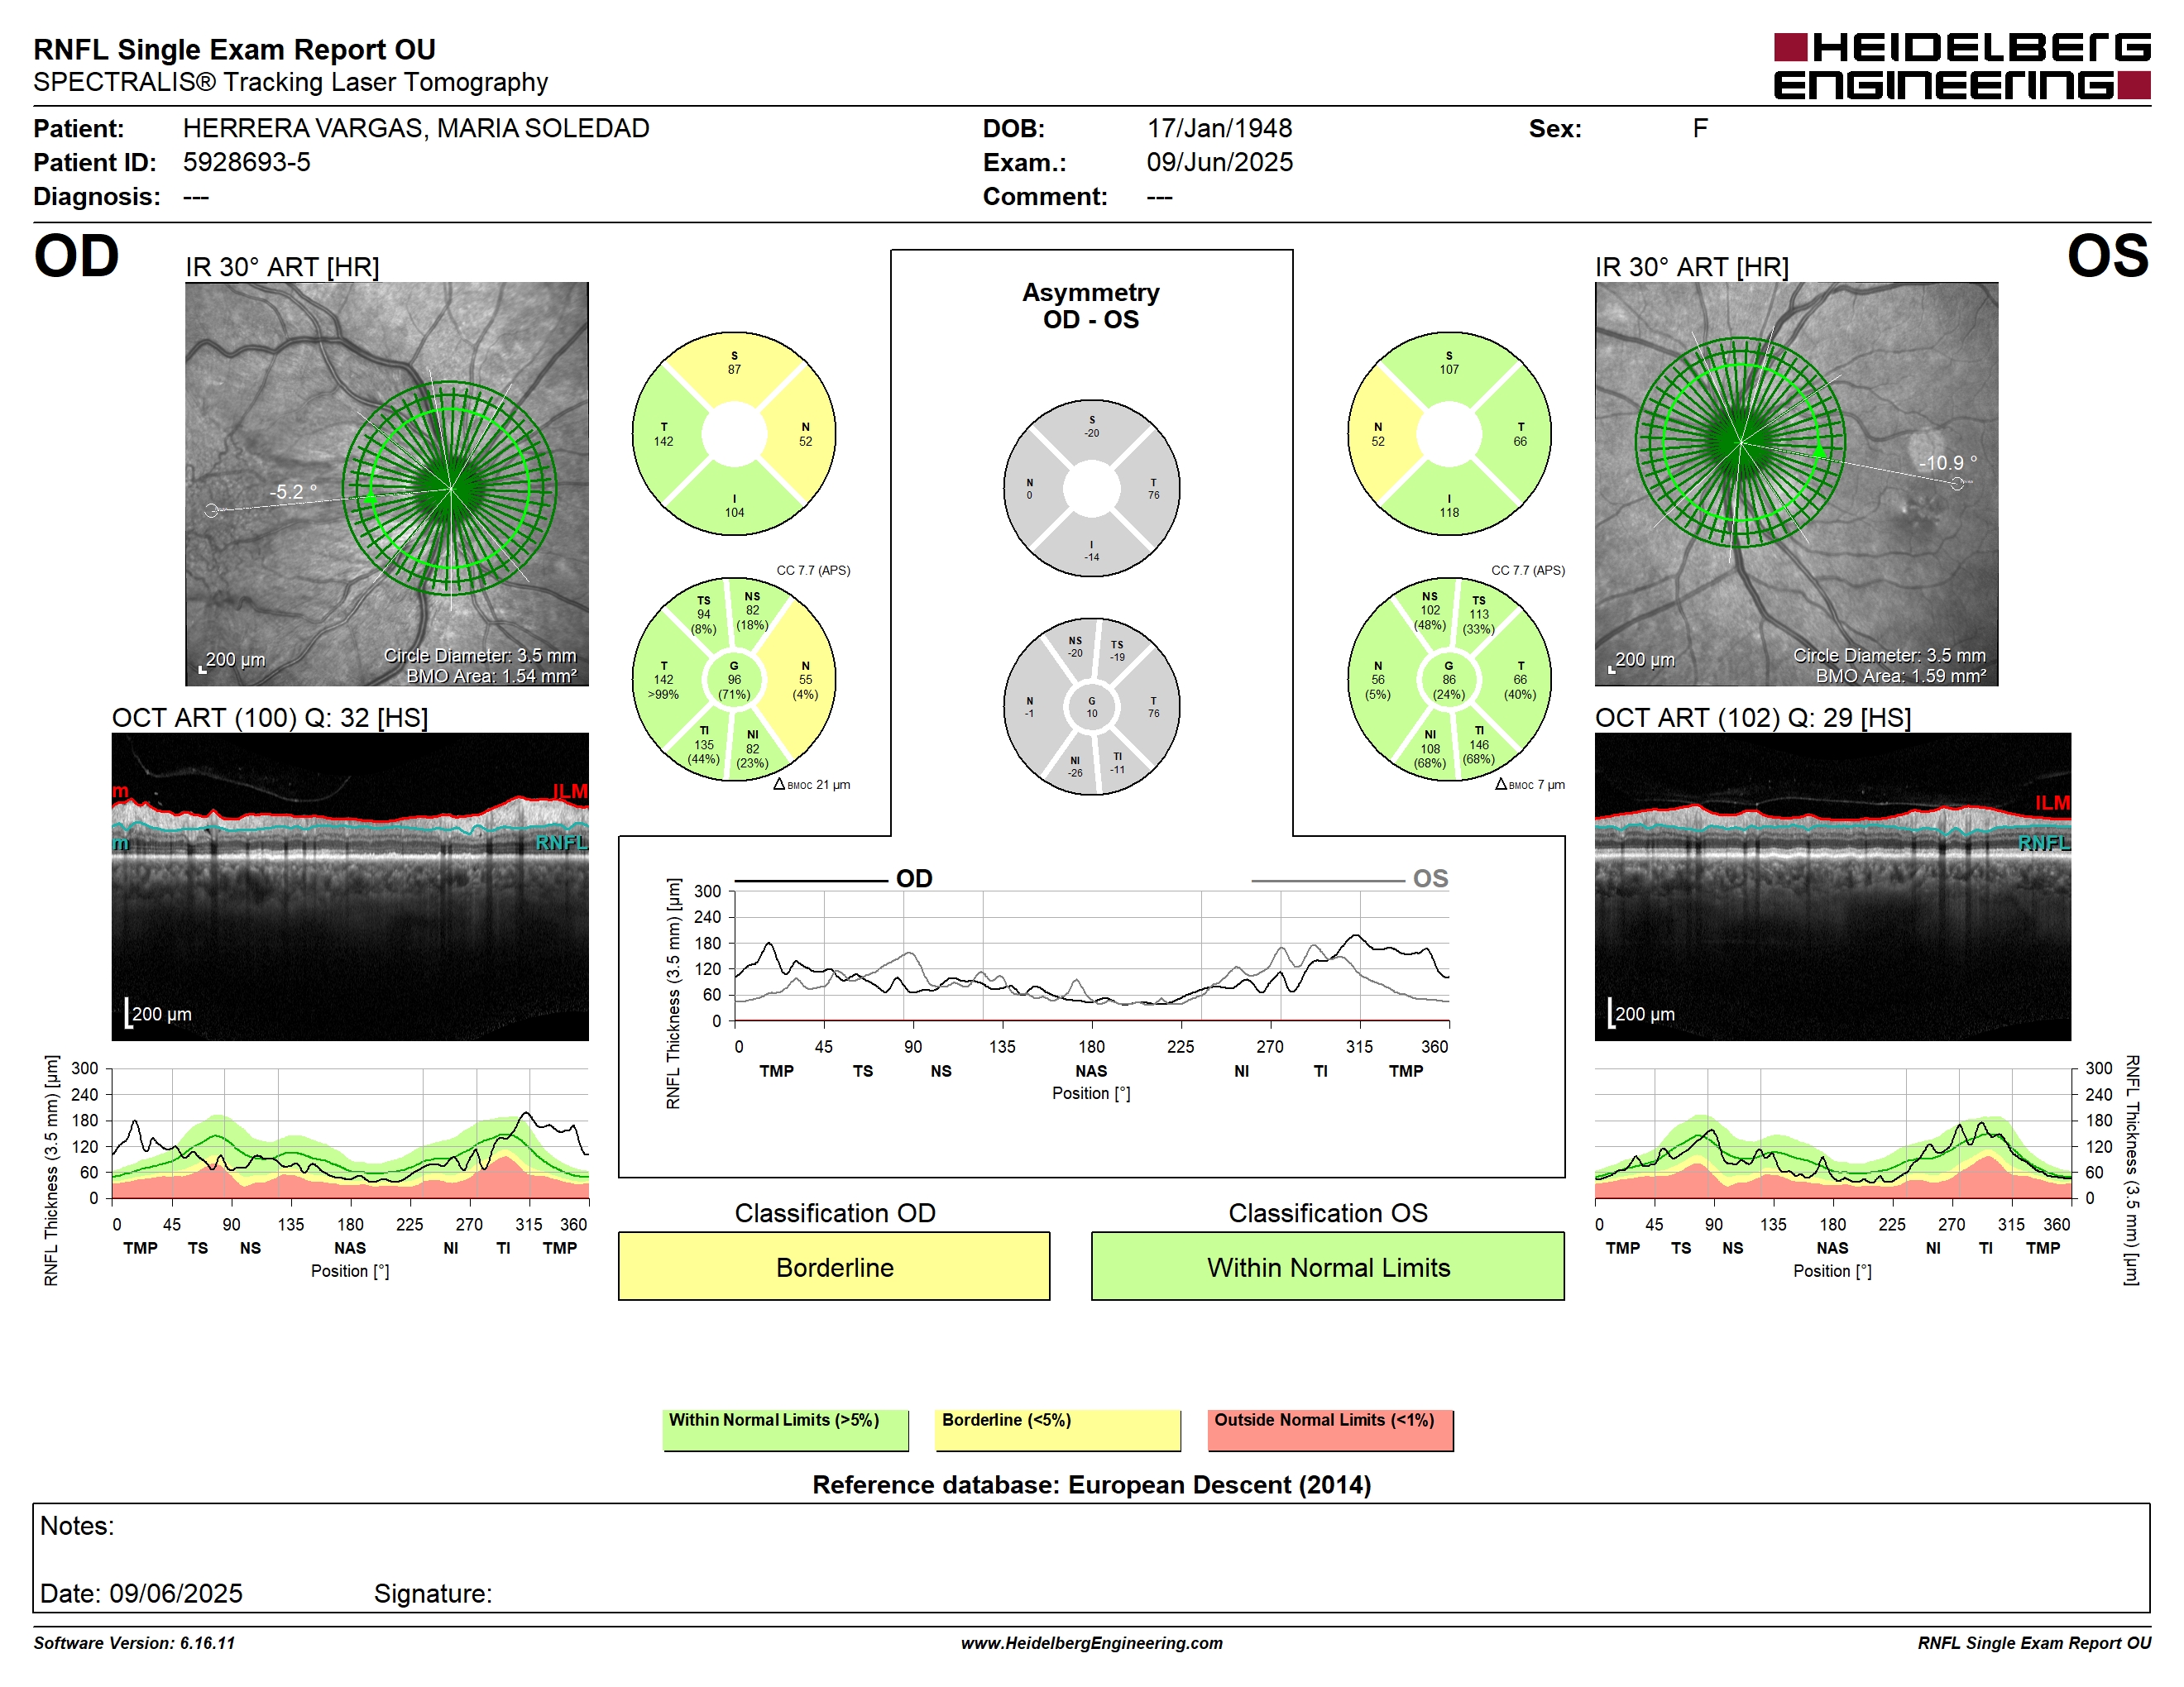Click the OD infrared fundus image

pyautogui.click(x=387, y=484)
